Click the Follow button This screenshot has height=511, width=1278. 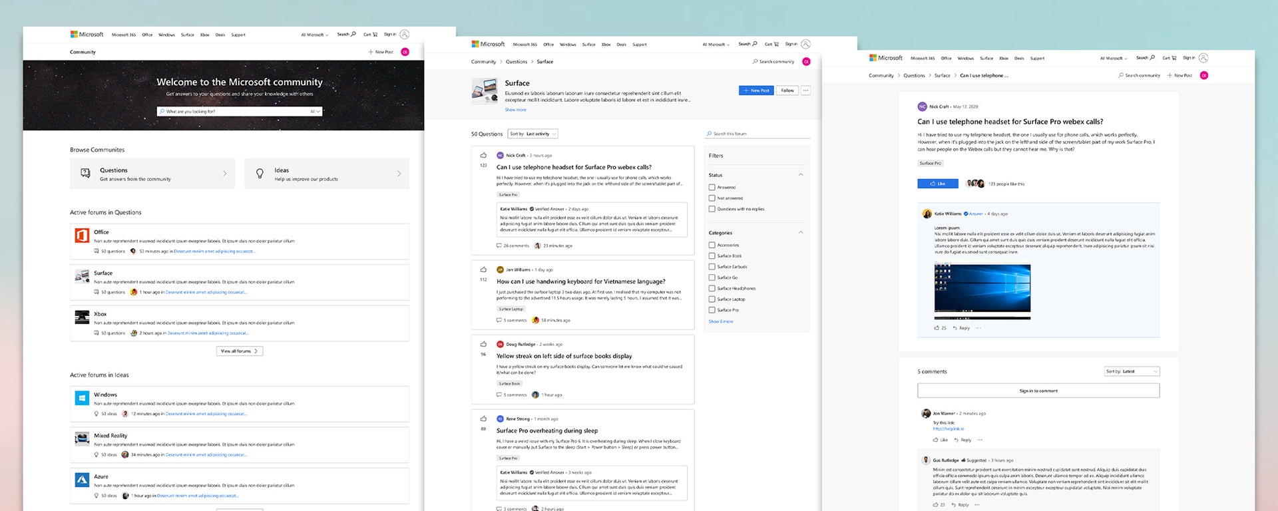click(787, 90)
